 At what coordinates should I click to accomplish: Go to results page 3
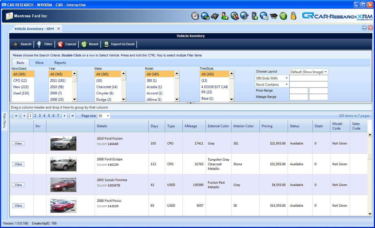coord(40,116)
